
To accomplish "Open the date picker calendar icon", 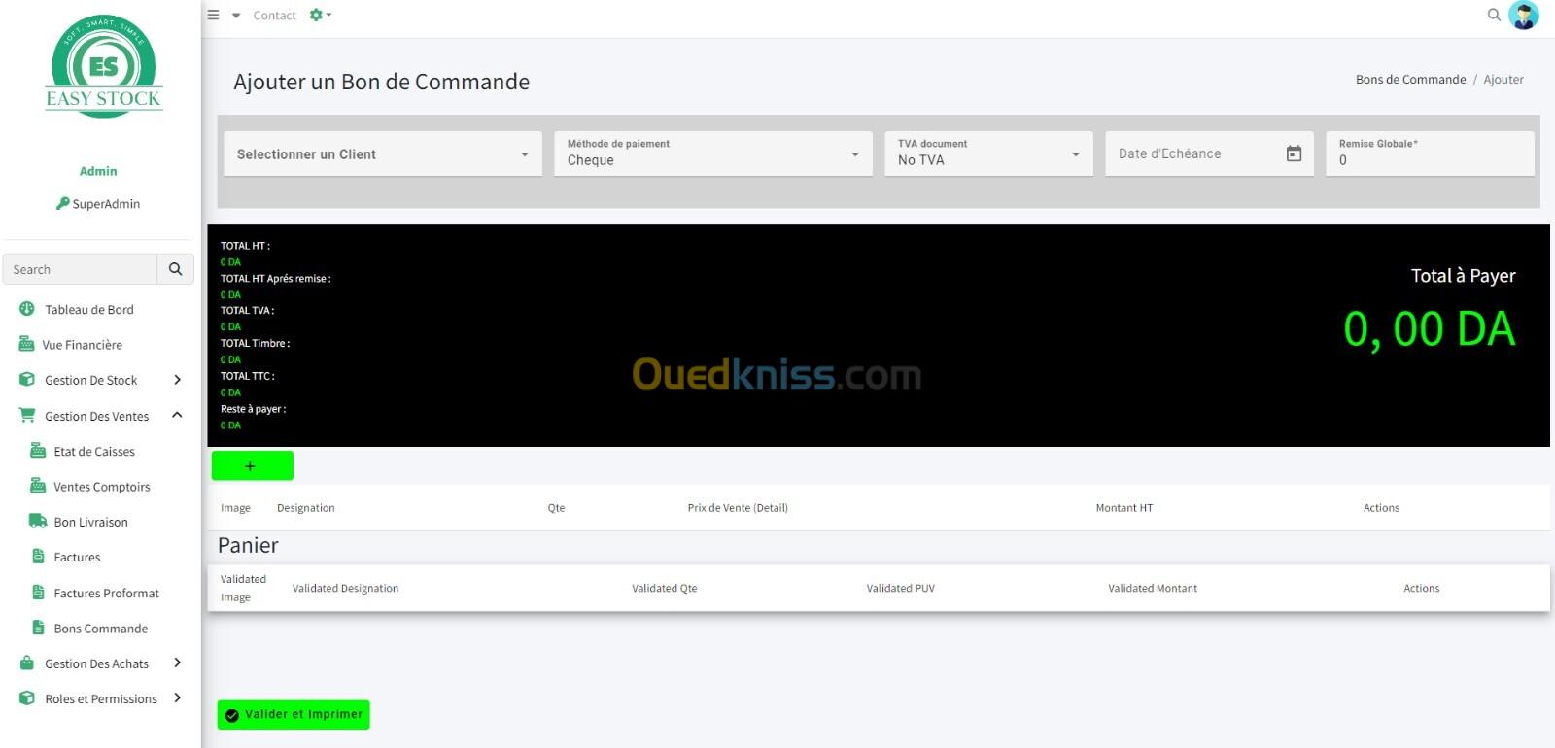I will click(x=1294, y=153).
